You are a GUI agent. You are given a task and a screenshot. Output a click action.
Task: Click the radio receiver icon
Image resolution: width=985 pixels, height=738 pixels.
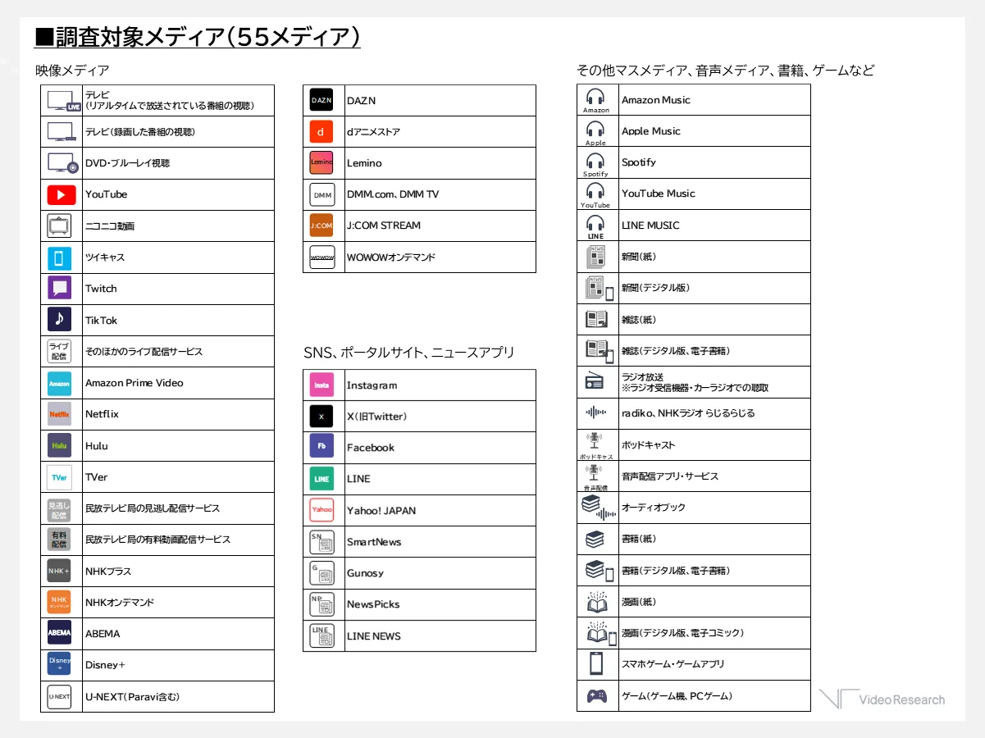[x=595, y=381]
